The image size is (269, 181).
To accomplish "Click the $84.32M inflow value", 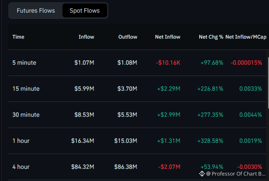I will click(x=82, y=167).
